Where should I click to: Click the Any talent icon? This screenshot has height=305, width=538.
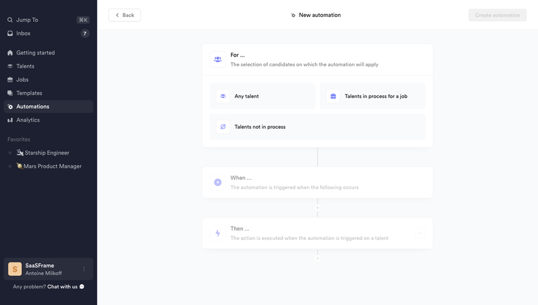[223, 96]
